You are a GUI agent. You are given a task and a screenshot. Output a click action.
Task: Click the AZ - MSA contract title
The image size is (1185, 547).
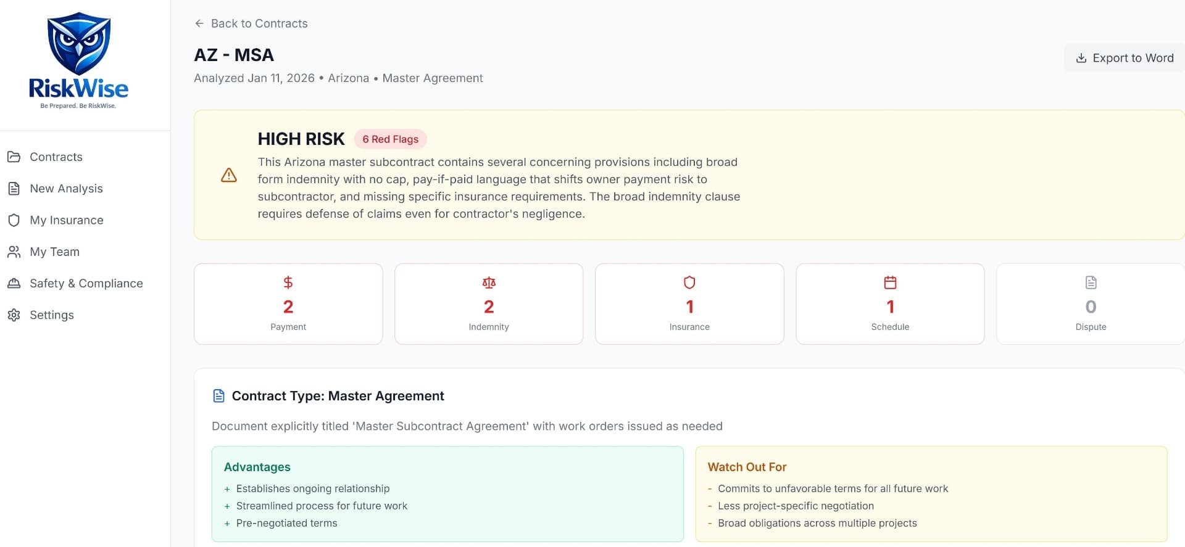tap(234, 55)
